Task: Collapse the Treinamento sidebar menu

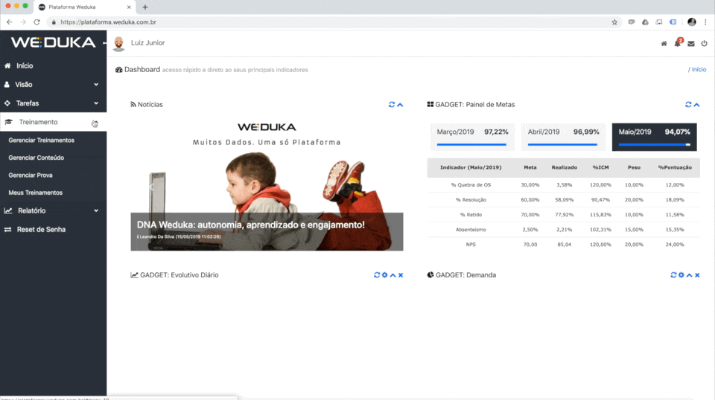Action: [x=53, y=122]
